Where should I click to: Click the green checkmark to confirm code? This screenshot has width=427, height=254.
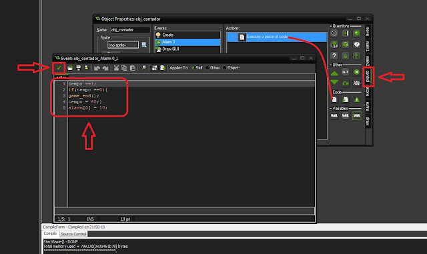(x=59, y=68)
